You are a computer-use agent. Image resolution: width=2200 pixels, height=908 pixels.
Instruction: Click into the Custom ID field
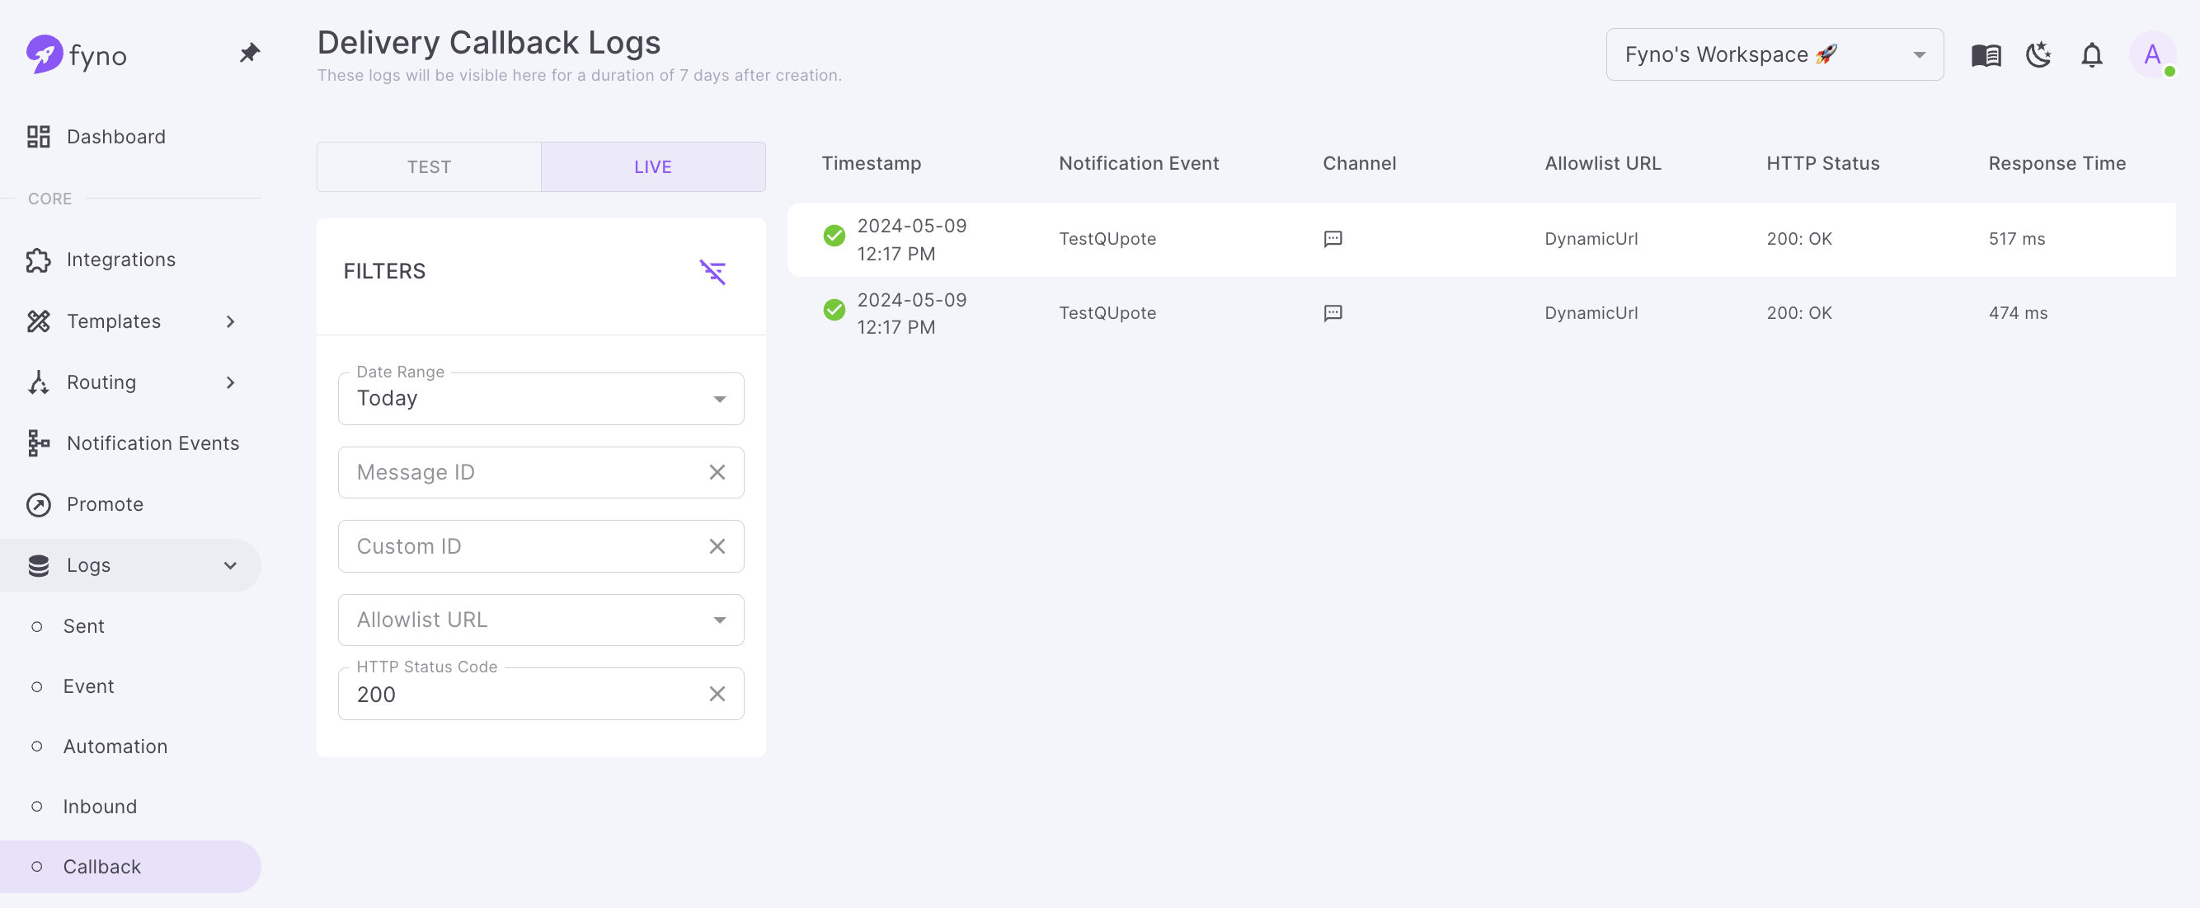tap(521, 546)
